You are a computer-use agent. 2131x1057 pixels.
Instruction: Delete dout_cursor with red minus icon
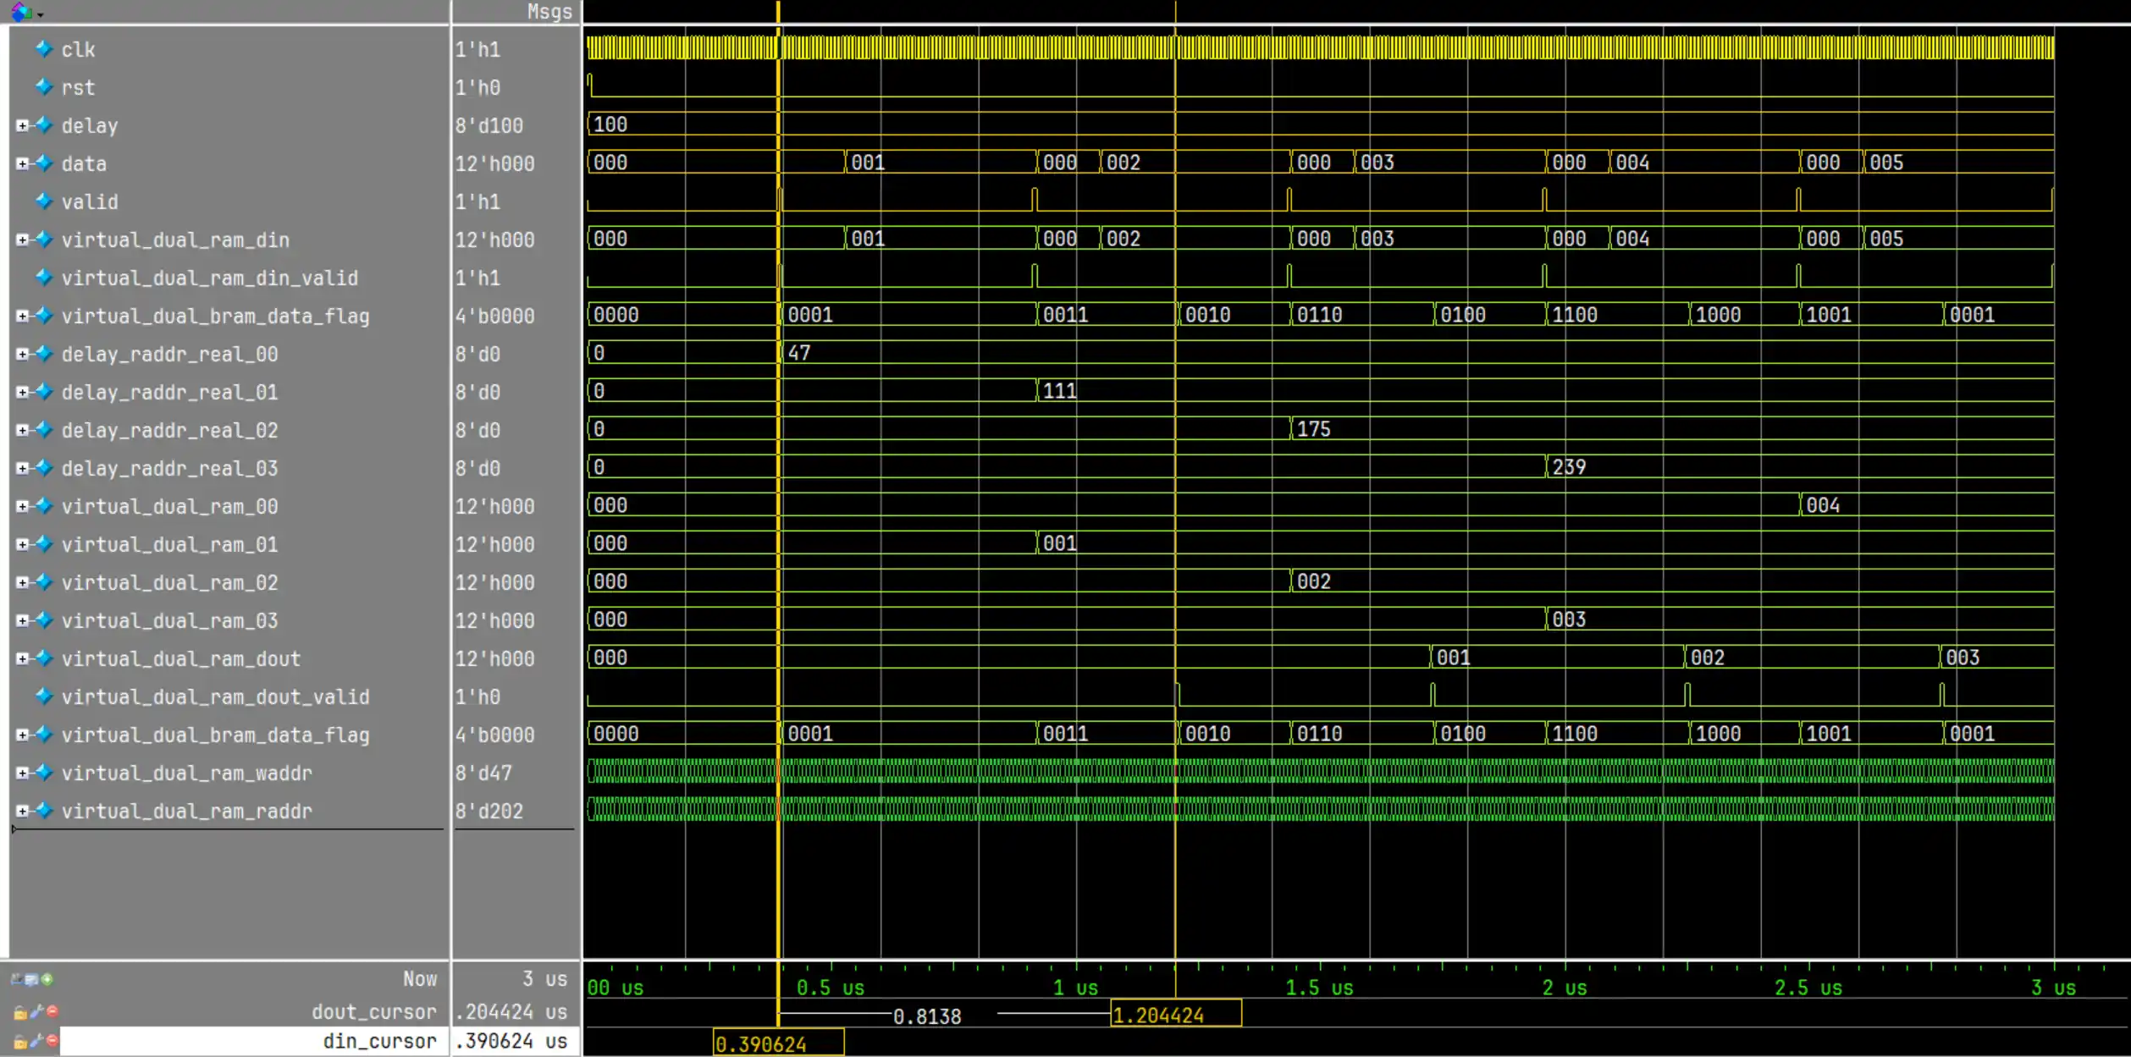pos(52,1011)
